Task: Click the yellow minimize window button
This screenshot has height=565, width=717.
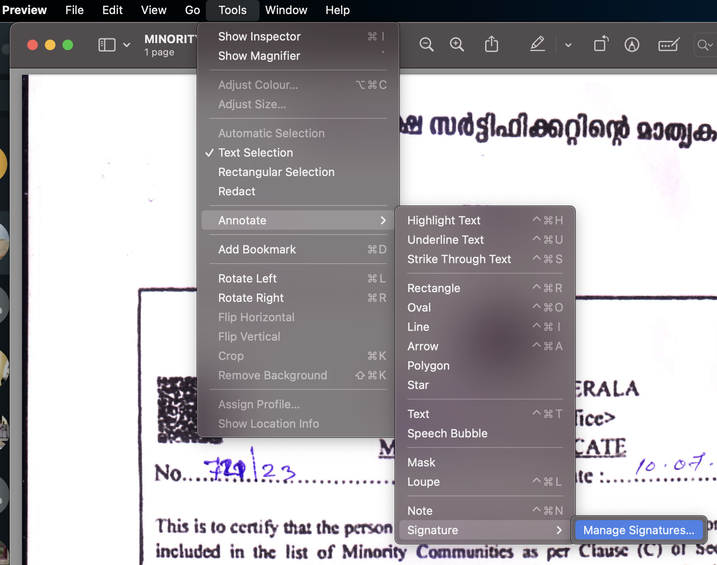Action: tap(50, 45)
